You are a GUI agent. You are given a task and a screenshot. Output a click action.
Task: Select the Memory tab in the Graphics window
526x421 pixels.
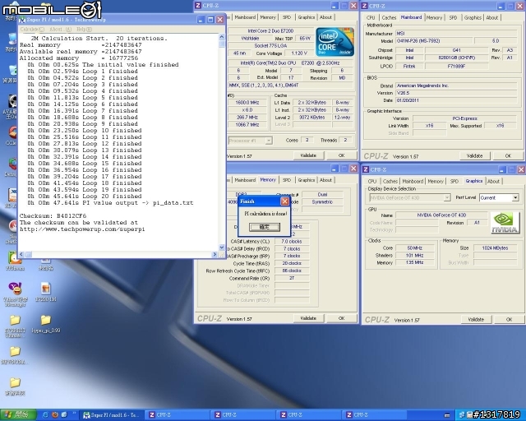(436, 181)
